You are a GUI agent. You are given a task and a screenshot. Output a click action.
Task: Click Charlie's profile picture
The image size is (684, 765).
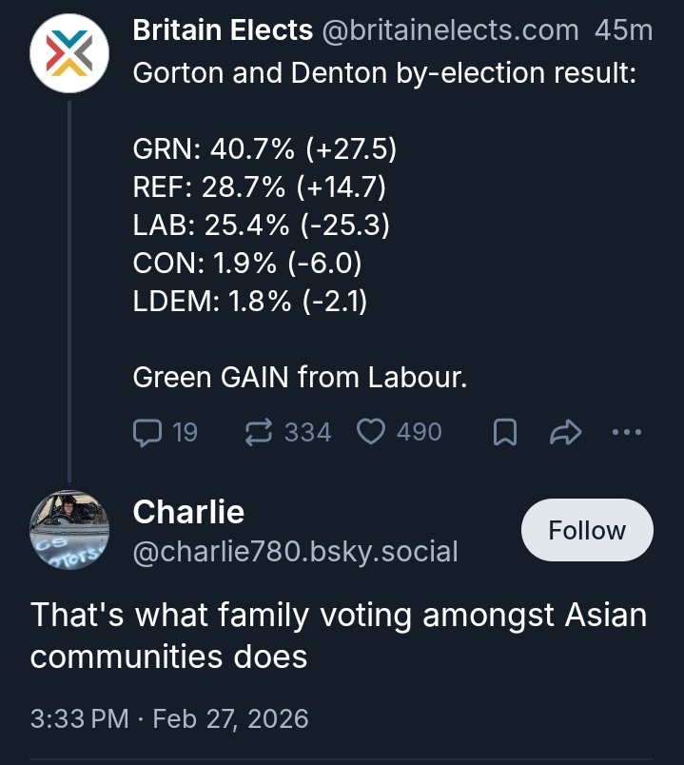point(69,529)
